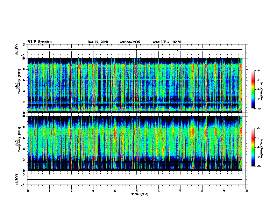Click the "-10" label on ch.2 colorbar
277x214 pixels.
[x=258, y=166]
